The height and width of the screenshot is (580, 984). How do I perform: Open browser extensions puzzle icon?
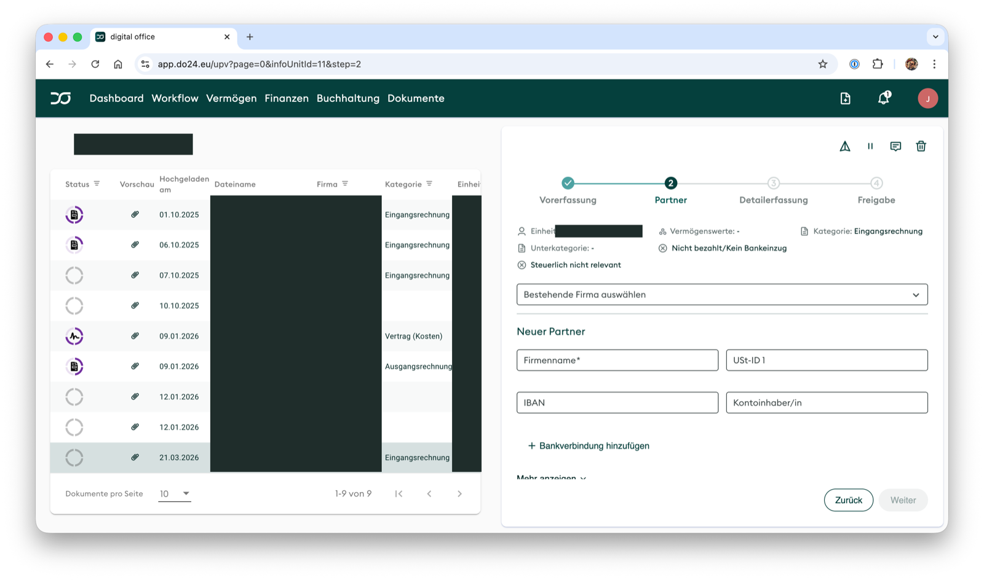(x=878, y=64)
